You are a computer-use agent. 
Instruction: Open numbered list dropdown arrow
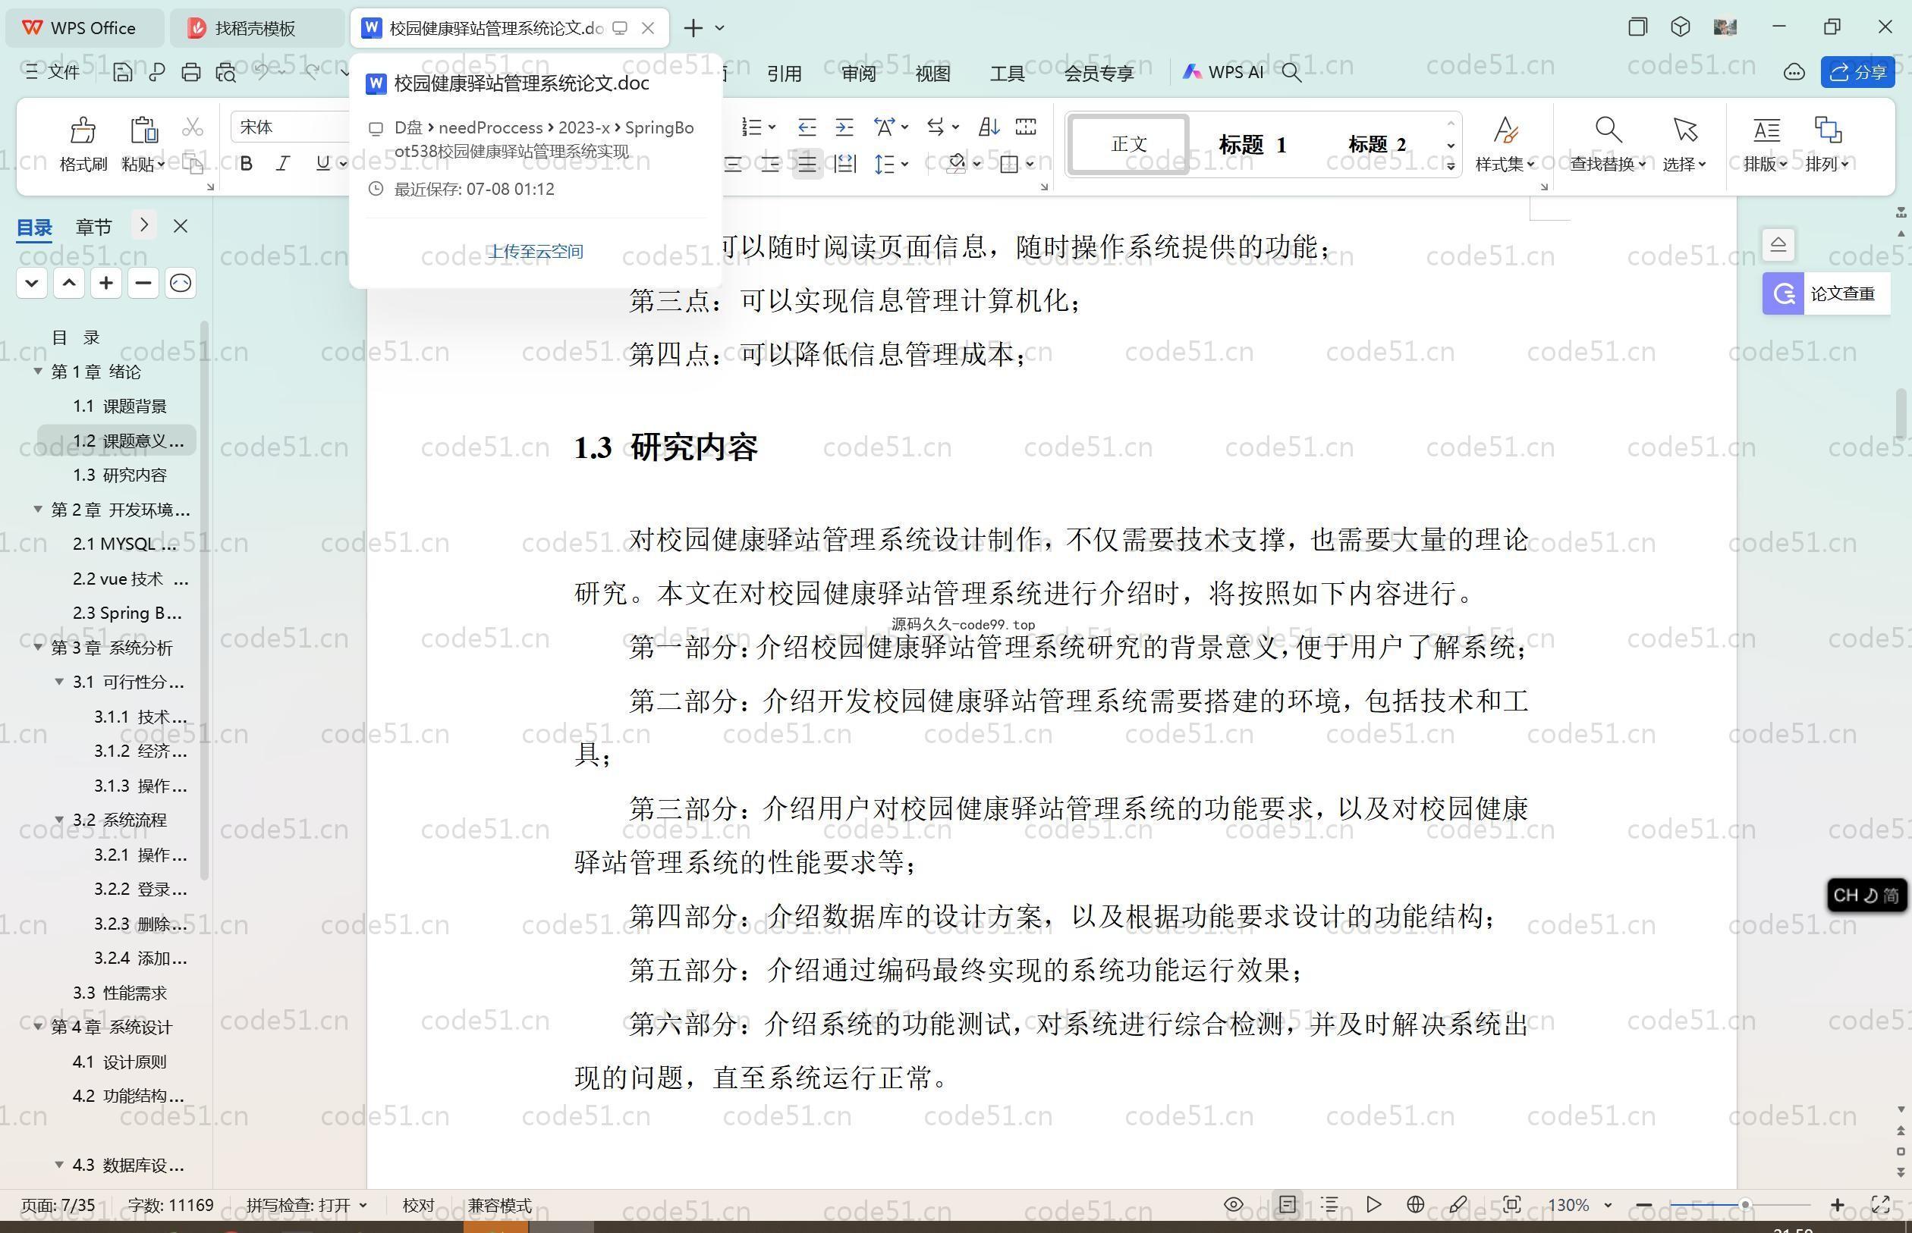[772, 127]
